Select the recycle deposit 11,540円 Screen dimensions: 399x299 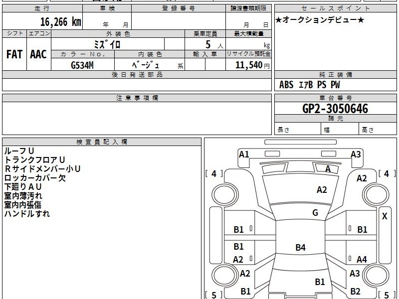click(252, 65)
